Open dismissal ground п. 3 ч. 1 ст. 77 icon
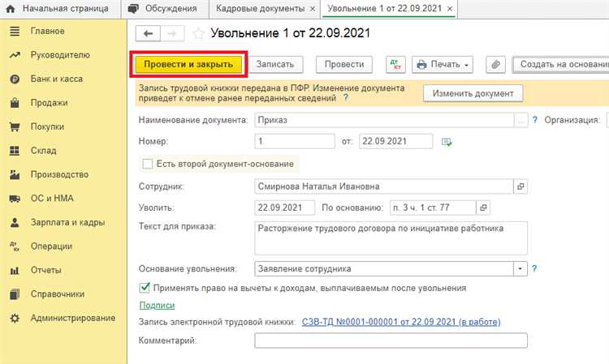This screenshot has width=609, height=364. (x=483, y=208)
